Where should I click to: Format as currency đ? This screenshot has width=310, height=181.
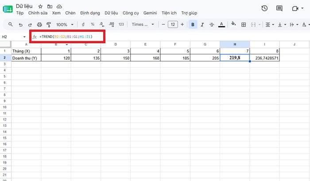coord(83,24)
